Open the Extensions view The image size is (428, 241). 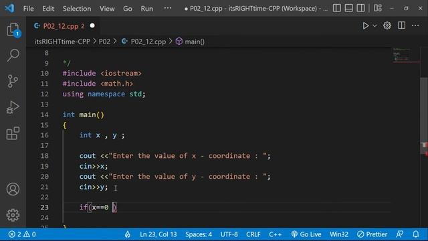(13, 133)
